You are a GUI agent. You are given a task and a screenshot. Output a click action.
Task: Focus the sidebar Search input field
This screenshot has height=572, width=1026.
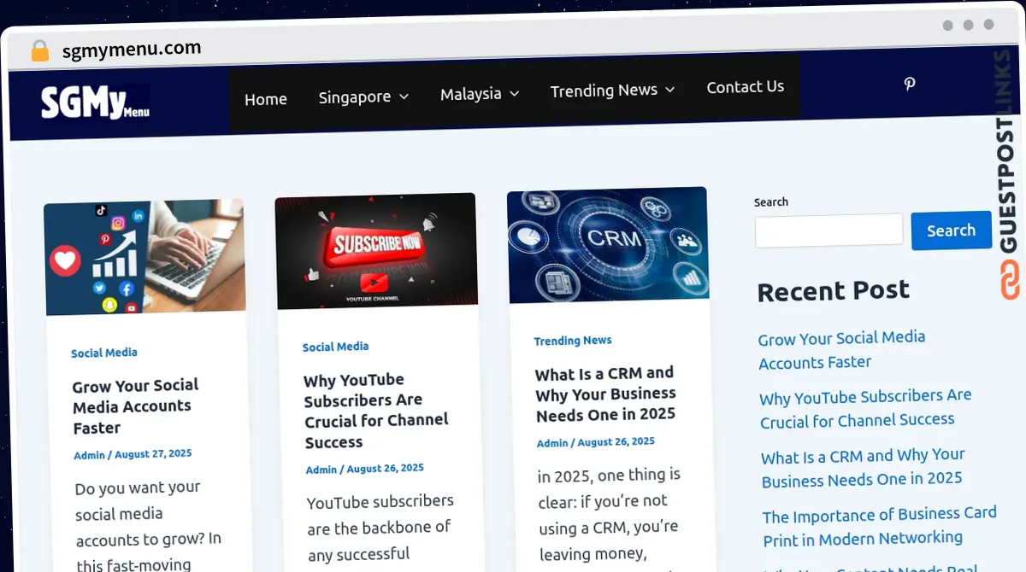[x=828, y=231]
